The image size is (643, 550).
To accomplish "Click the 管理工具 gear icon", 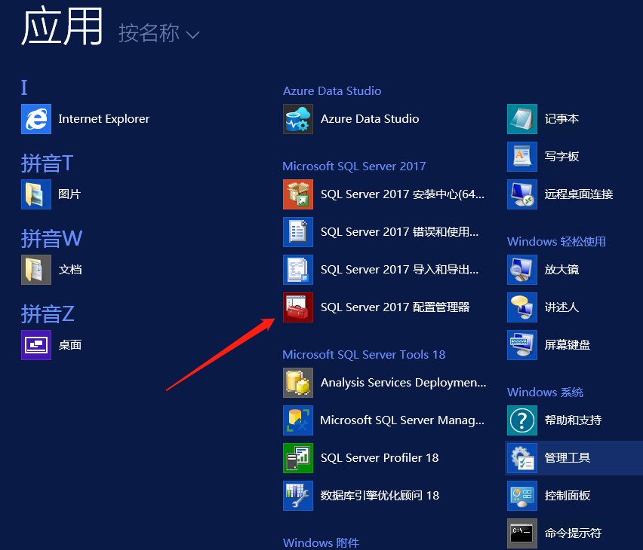I will pyautogui.click(x=522, y=458).
